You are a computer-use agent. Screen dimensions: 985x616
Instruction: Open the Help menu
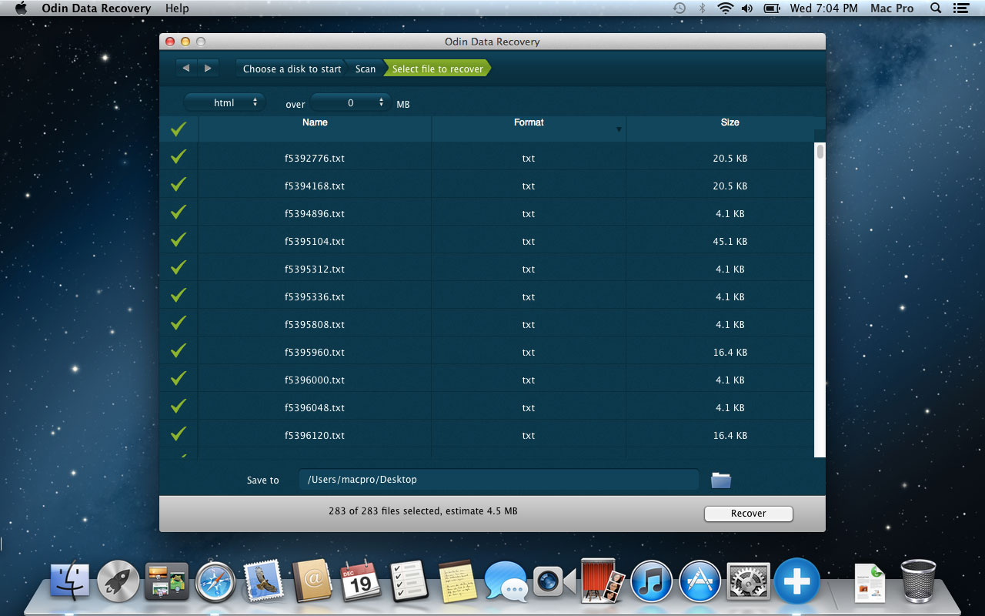coord(177,8)
